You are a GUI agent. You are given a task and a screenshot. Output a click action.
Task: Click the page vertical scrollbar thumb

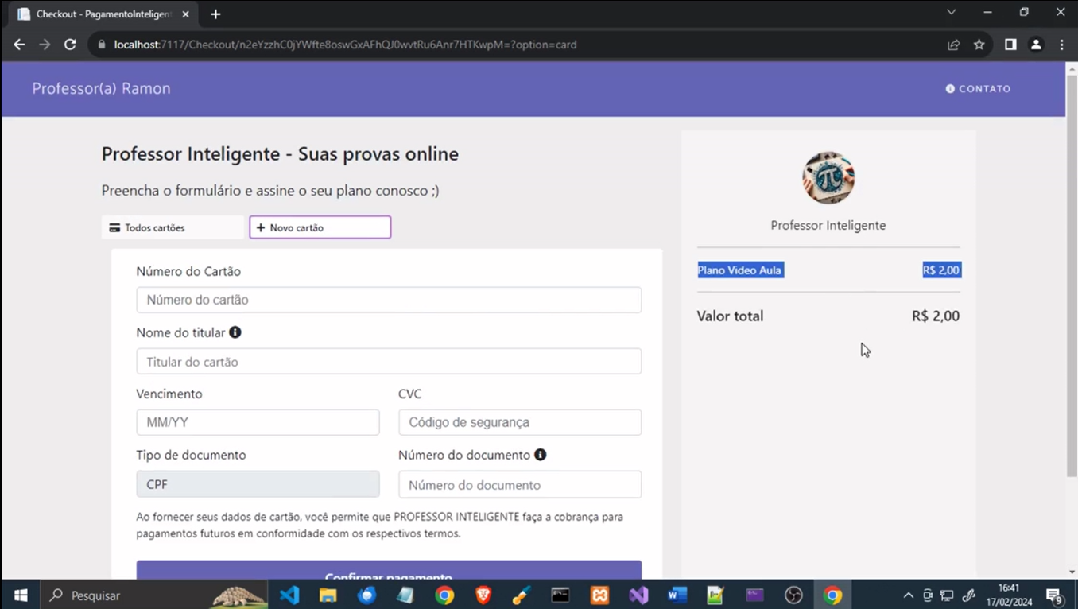point(1072,274)
